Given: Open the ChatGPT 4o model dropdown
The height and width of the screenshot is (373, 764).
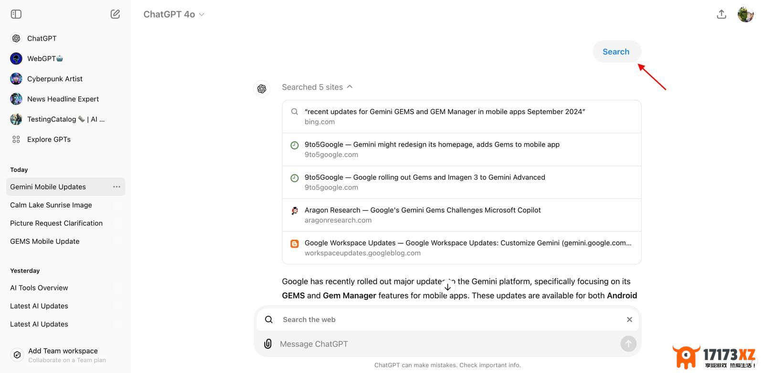Looking at the screenshot, I should 174,14.
